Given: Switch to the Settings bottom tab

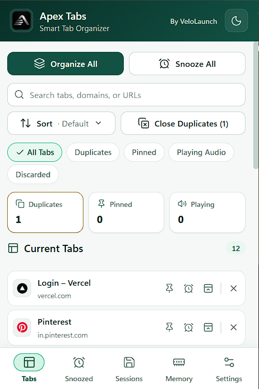Looking at the screenshot, I should (229, 368).
